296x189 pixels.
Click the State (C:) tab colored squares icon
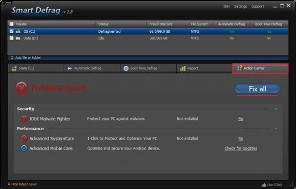[x=14, y=69]
